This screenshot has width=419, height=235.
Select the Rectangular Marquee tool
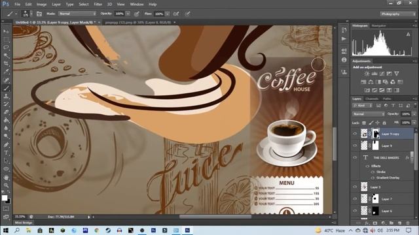(x=6, y=39)
